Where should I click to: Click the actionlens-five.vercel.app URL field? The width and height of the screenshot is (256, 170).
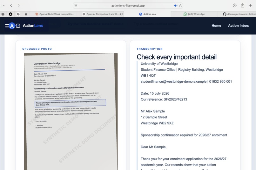pos(128,5)
